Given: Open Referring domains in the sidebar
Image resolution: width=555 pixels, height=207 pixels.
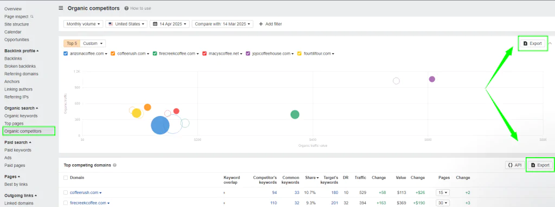Looking at the screenshot, I should (21, 74).
